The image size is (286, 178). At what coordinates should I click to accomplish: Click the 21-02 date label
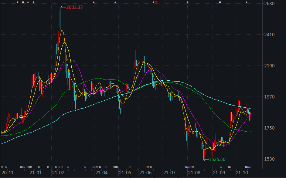[x=58, y=173]
